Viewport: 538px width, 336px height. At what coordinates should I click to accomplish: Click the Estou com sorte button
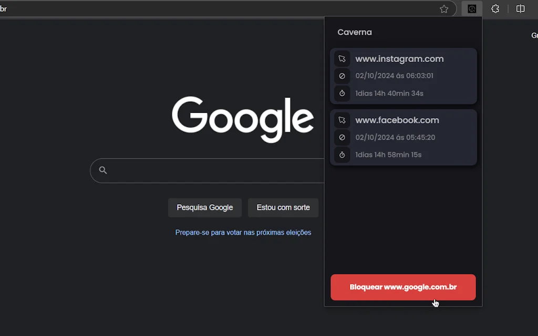(283, 207)
